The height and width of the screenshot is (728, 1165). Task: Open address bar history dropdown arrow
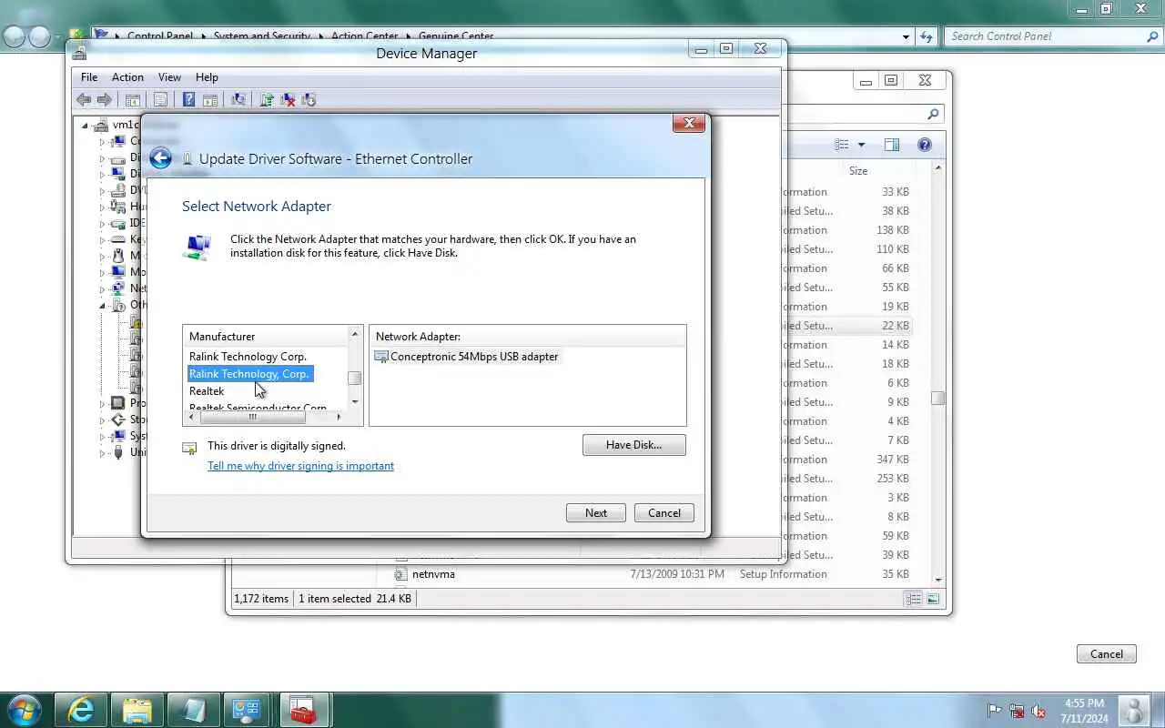[906, 36]
